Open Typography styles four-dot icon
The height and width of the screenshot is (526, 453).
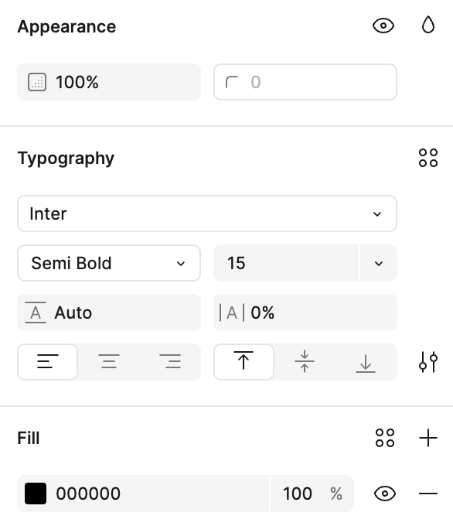(x=428, y=158)
